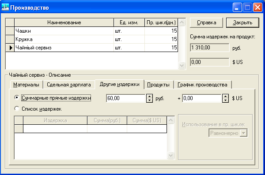Select the Список издержек radio button
This screenshot has width=265, height=175.
click(x=17, y=108)
